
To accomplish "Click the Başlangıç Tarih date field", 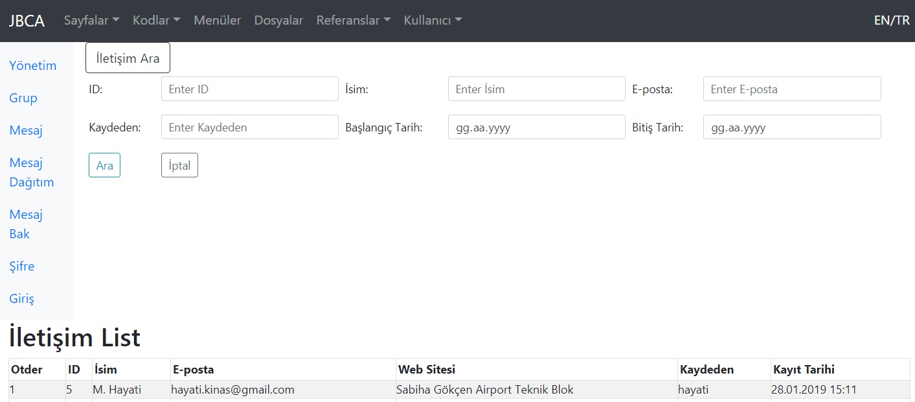I will tap(536, 128).
